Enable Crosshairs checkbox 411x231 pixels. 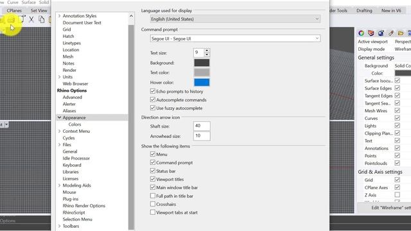[153, 204]
